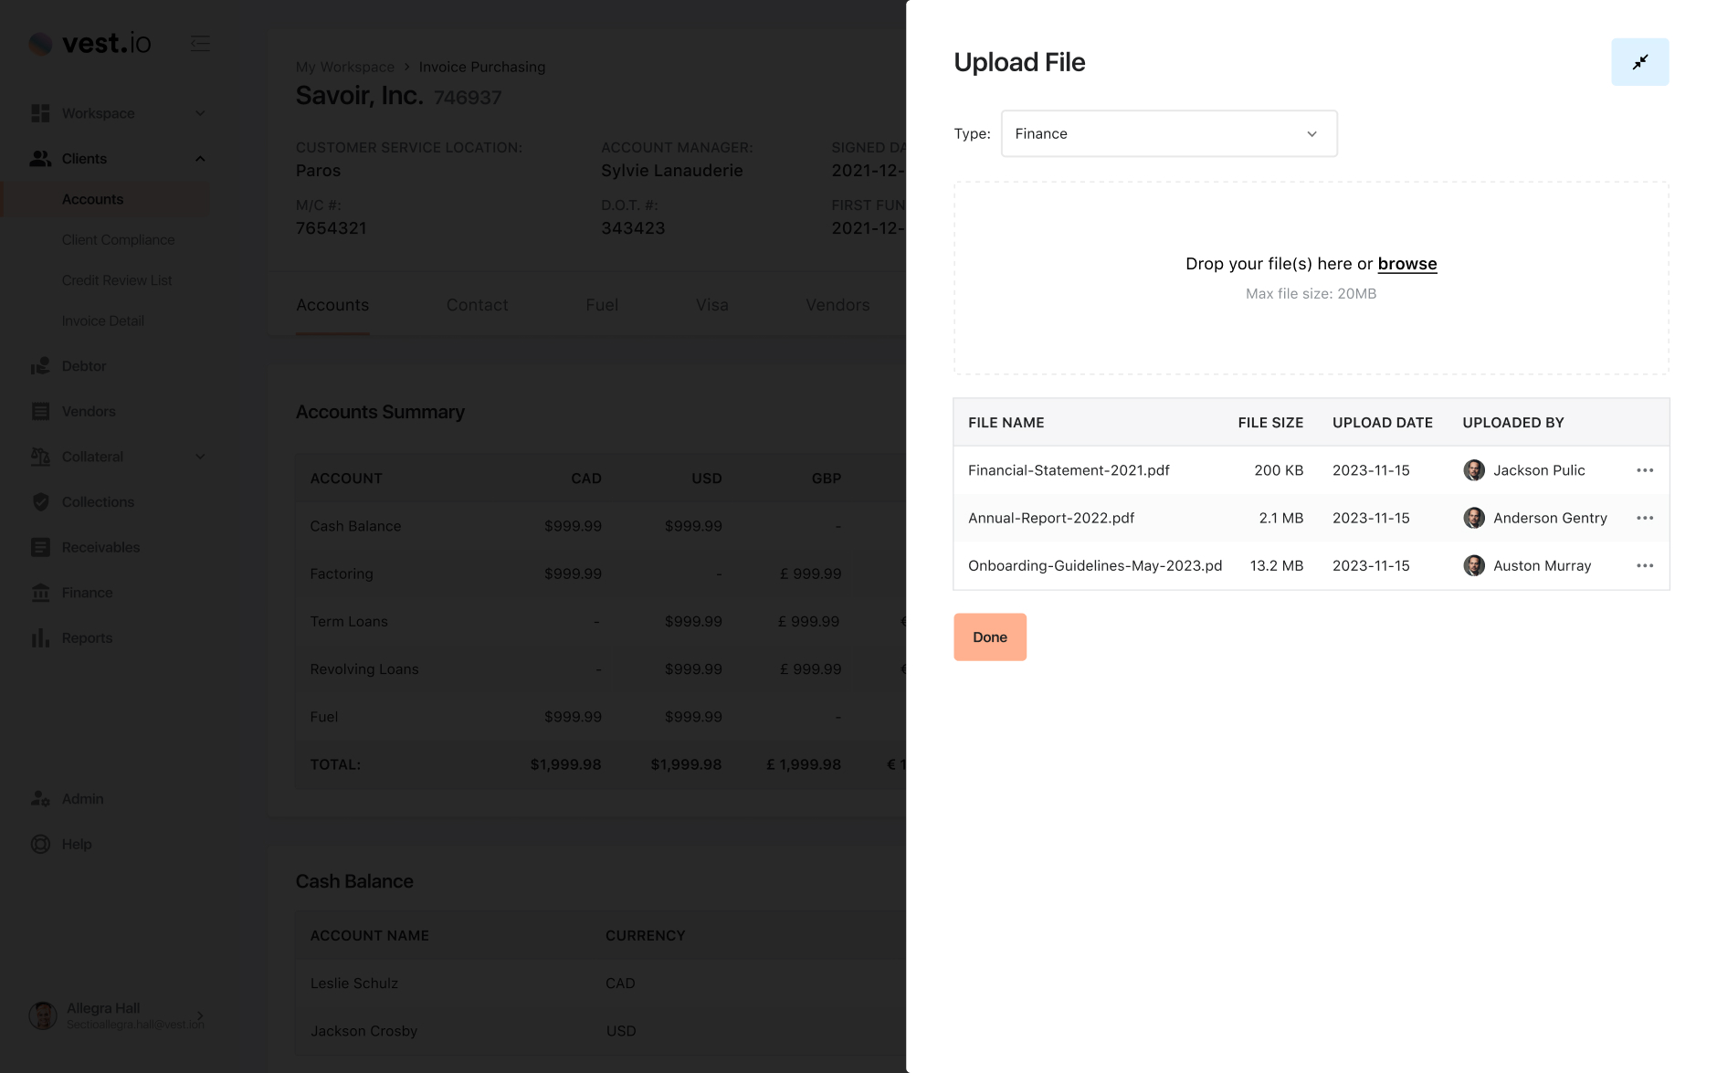Click the Debtor sidebar icon
The width and height of the screenshot is (1717, 1073).
click(40, 366)
